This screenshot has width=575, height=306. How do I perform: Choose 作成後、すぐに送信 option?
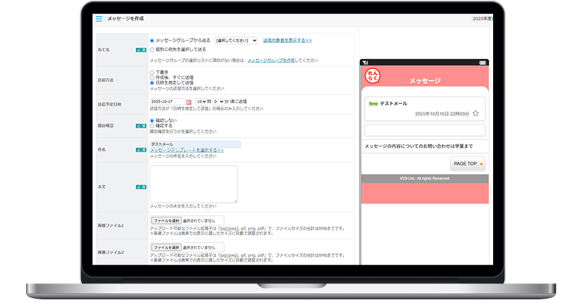pos(152,78)
